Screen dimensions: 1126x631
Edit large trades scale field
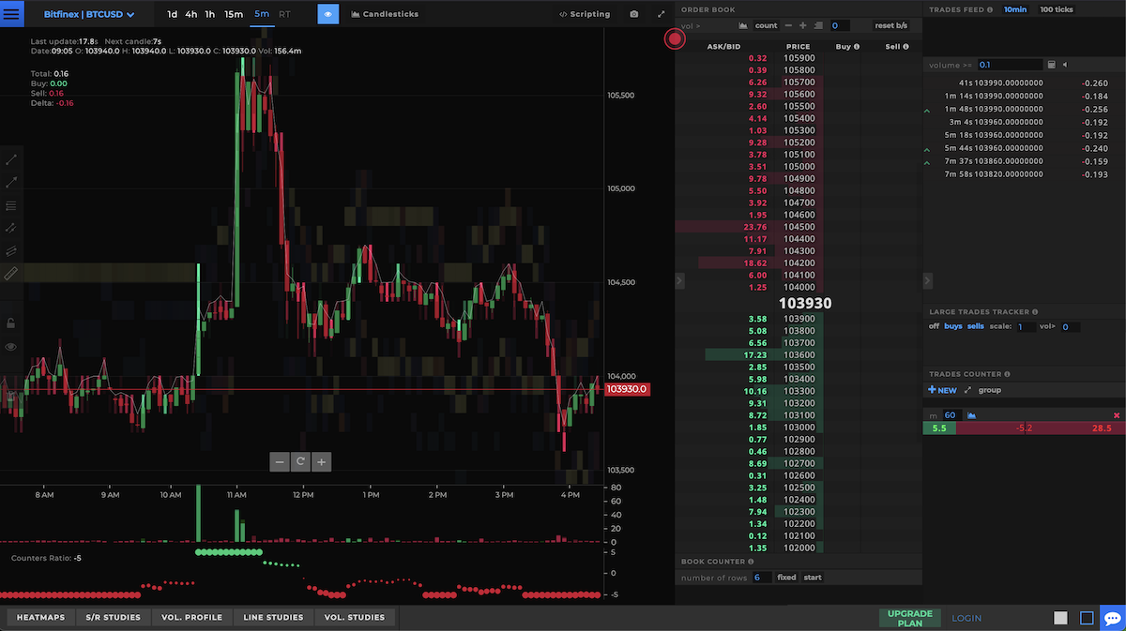[1025, 327]
